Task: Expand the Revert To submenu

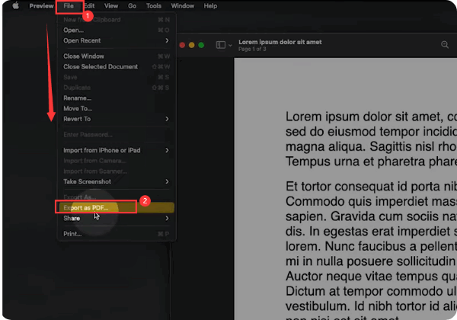Action: click(117, 119)
